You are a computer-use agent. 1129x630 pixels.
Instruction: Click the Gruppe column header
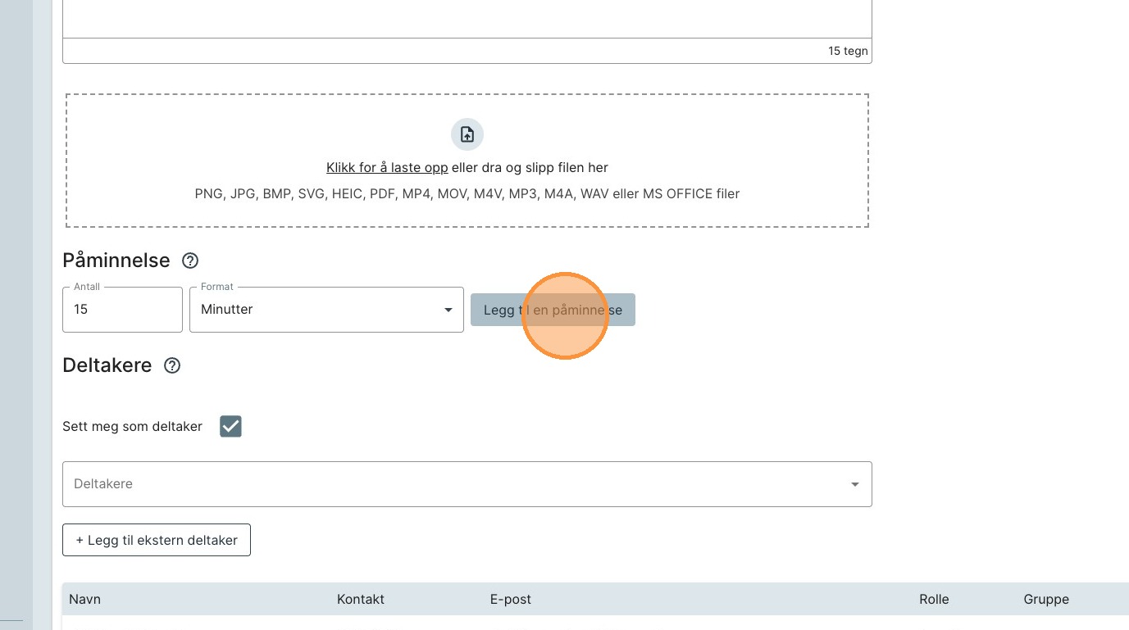pos(1045,599)
